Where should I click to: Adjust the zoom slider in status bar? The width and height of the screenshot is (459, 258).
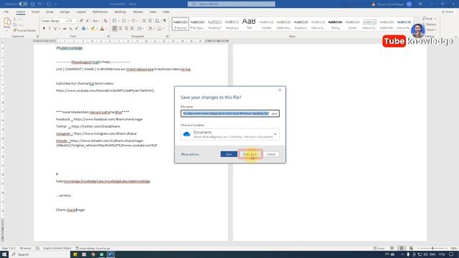pyautogui.click(x=432, y=249)
